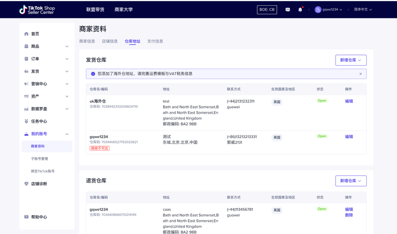397x234 pixels.
Task: Click the 资产 card icon
Action: (26, 96)
